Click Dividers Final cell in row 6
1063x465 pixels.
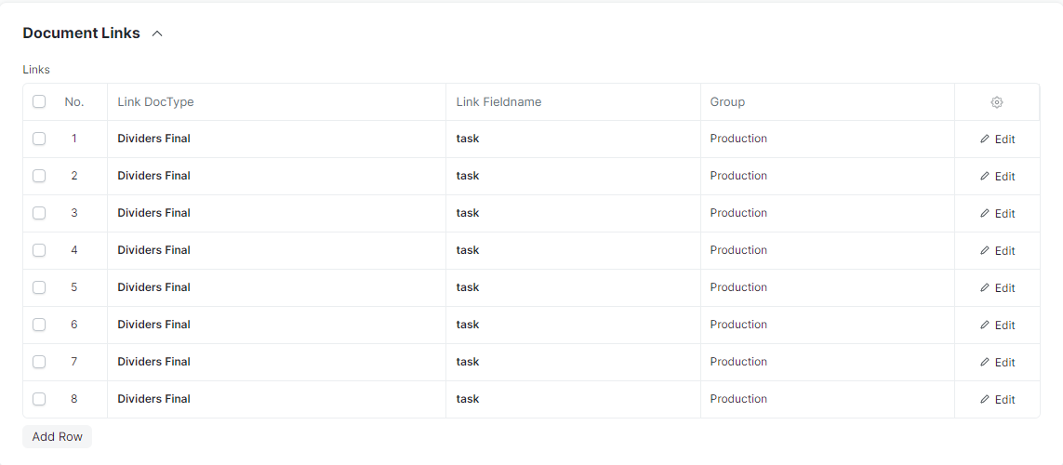click(276, 325)
